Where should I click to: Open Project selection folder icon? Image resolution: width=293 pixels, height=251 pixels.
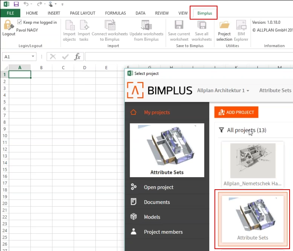coord(224,25)
